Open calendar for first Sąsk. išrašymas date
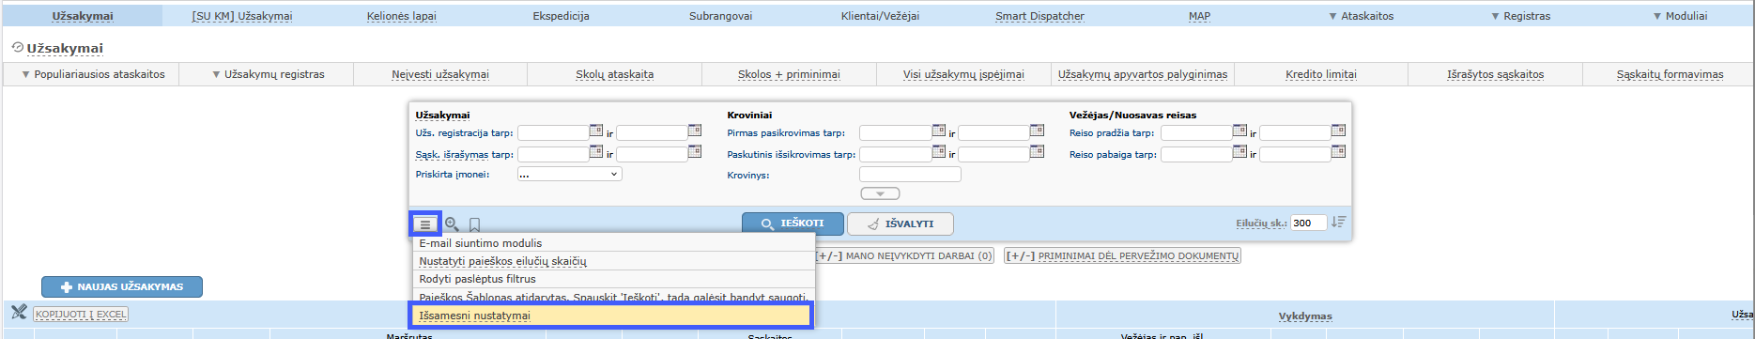 596,152
